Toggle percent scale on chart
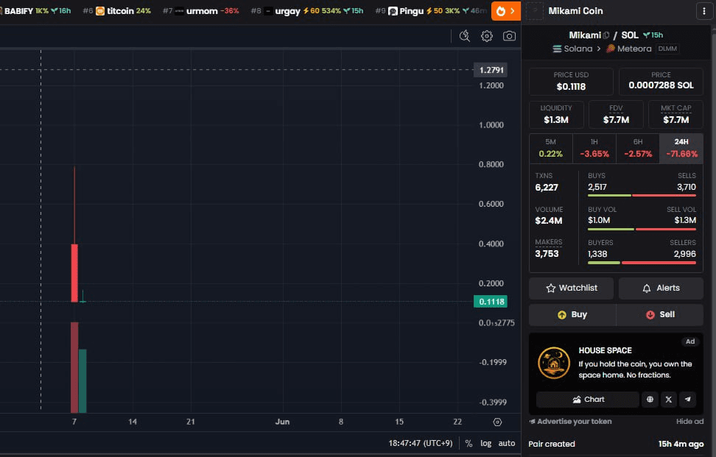The height and width of the screenshot is (457, 716). pyautogui.click(x=468, y=443)
